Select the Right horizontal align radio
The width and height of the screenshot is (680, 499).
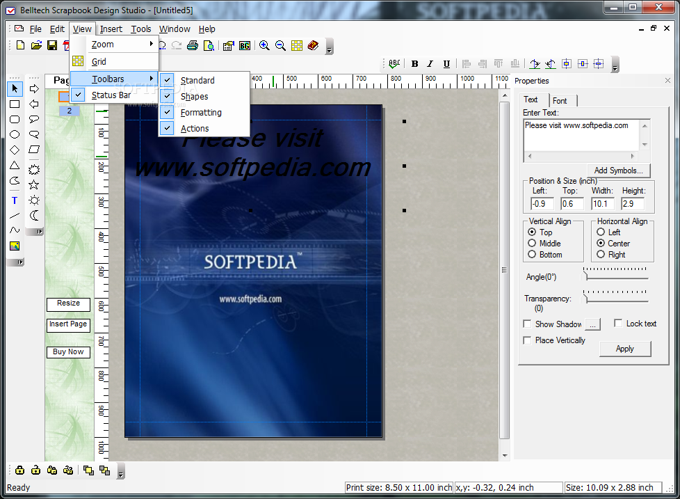pos(601,255)
